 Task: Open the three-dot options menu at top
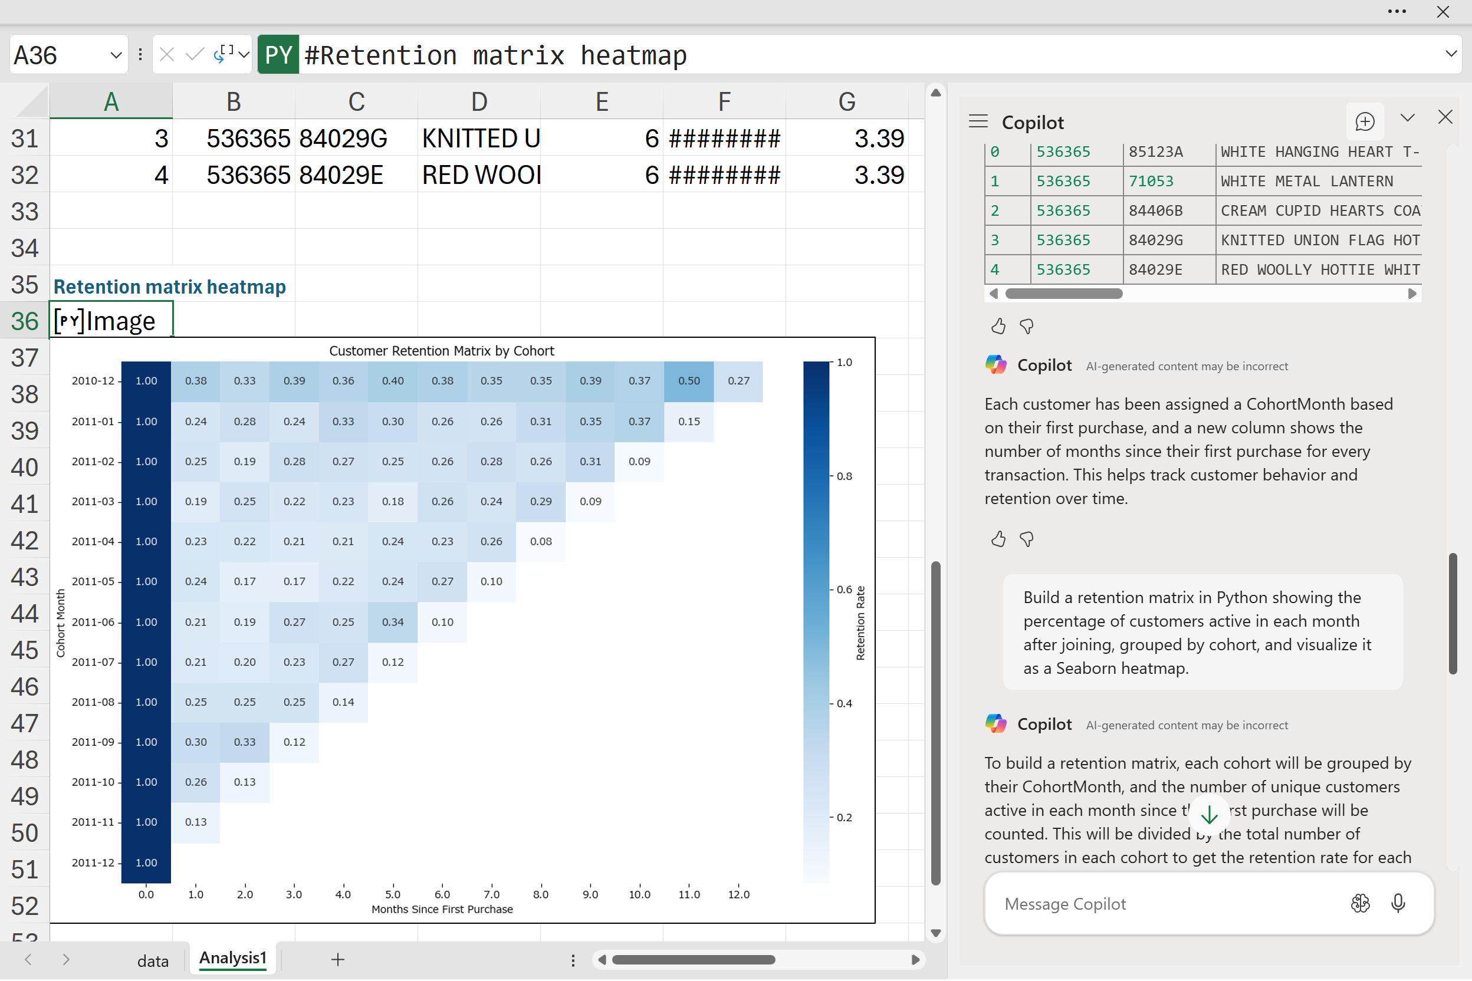pyautogui.click(x=1397, y=11)
